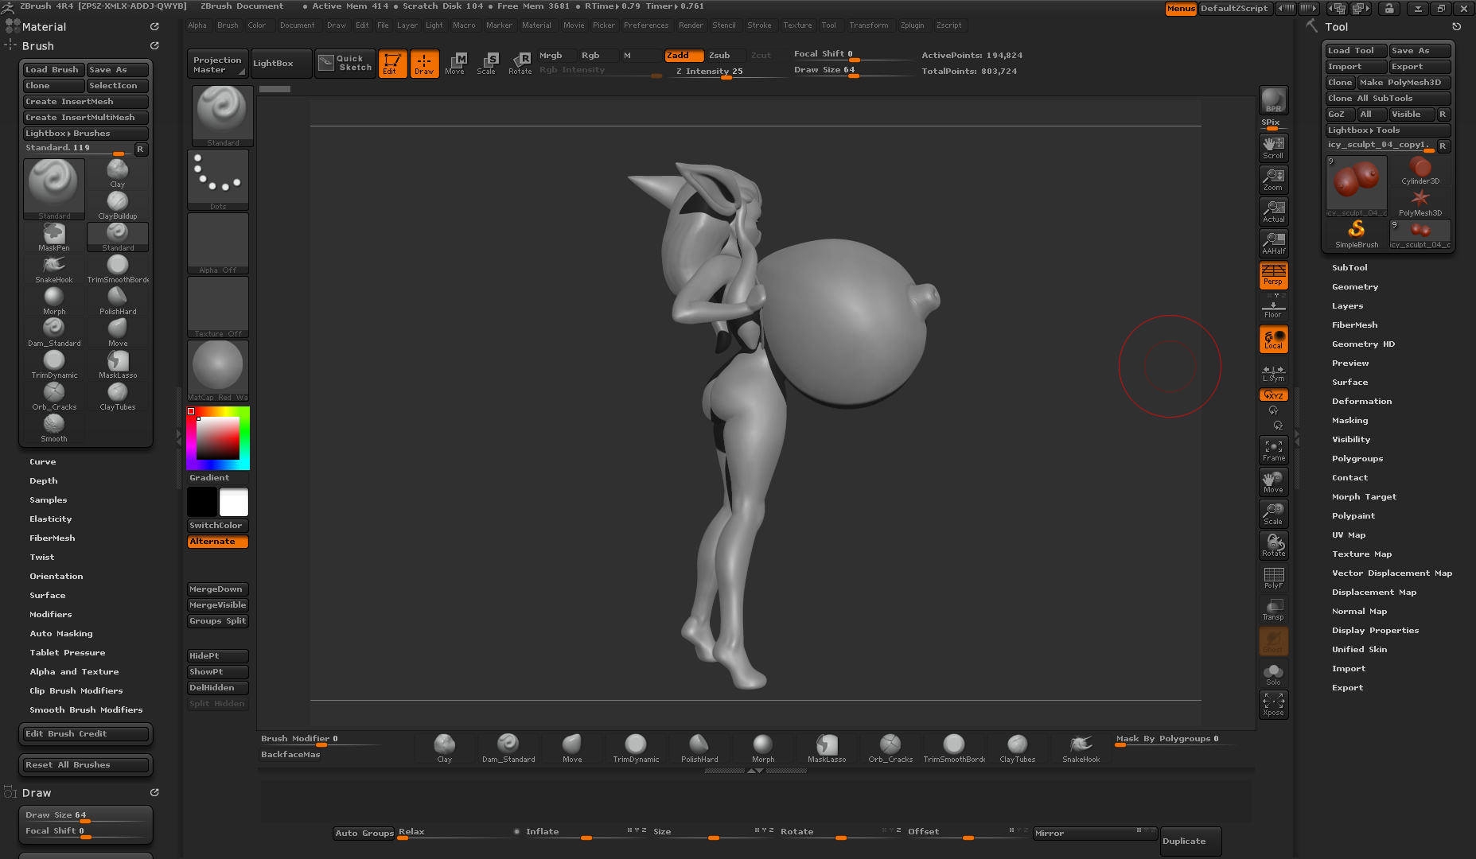Toggle L.Sym local symmetry
Viewport: 1476px width, 859px height.
(1274, 373)
